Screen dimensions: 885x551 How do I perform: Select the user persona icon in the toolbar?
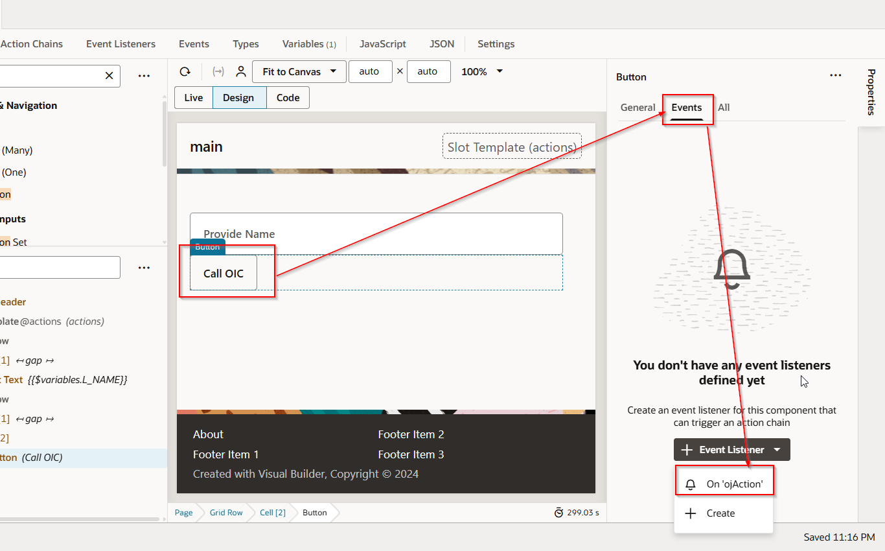coord(240,71)
